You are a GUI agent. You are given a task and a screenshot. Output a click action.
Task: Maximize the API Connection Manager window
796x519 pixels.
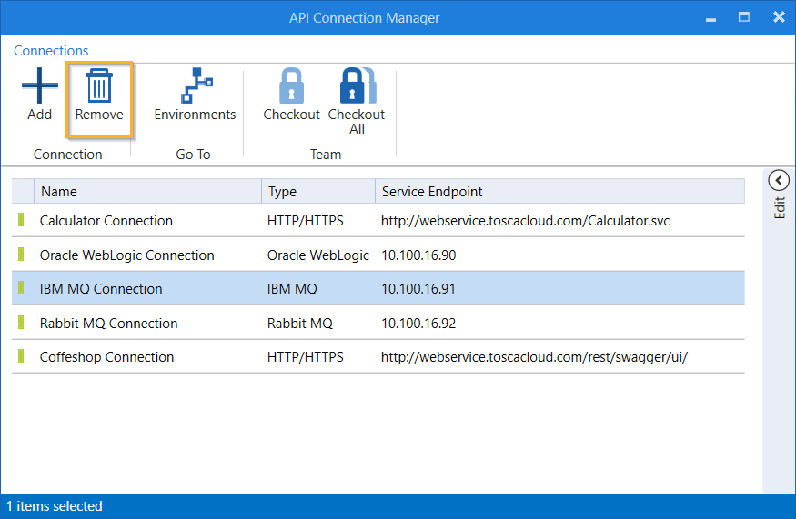click(744, 16)
